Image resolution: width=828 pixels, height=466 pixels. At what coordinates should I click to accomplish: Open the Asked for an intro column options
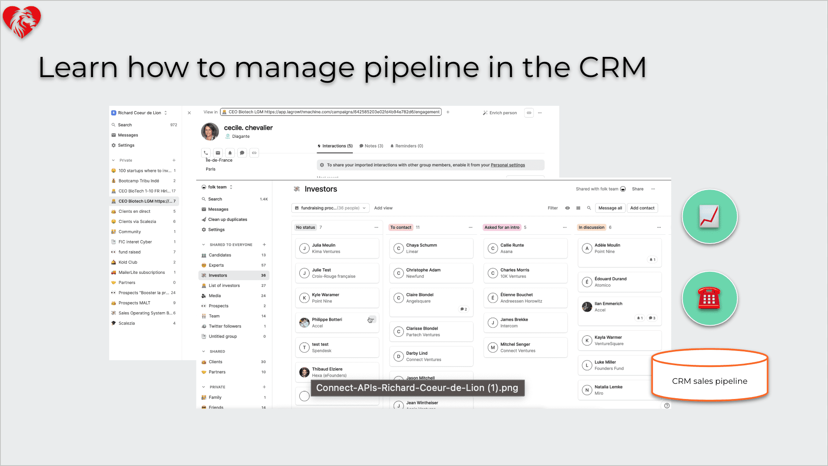[565, 227]
